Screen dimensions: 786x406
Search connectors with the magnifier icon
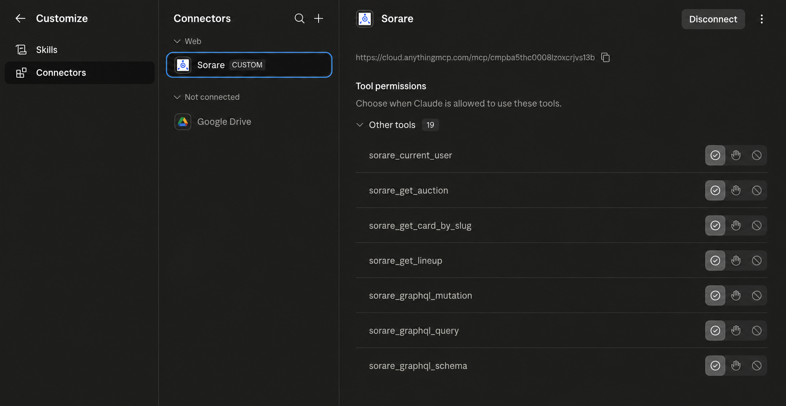[x=299, y=18]
